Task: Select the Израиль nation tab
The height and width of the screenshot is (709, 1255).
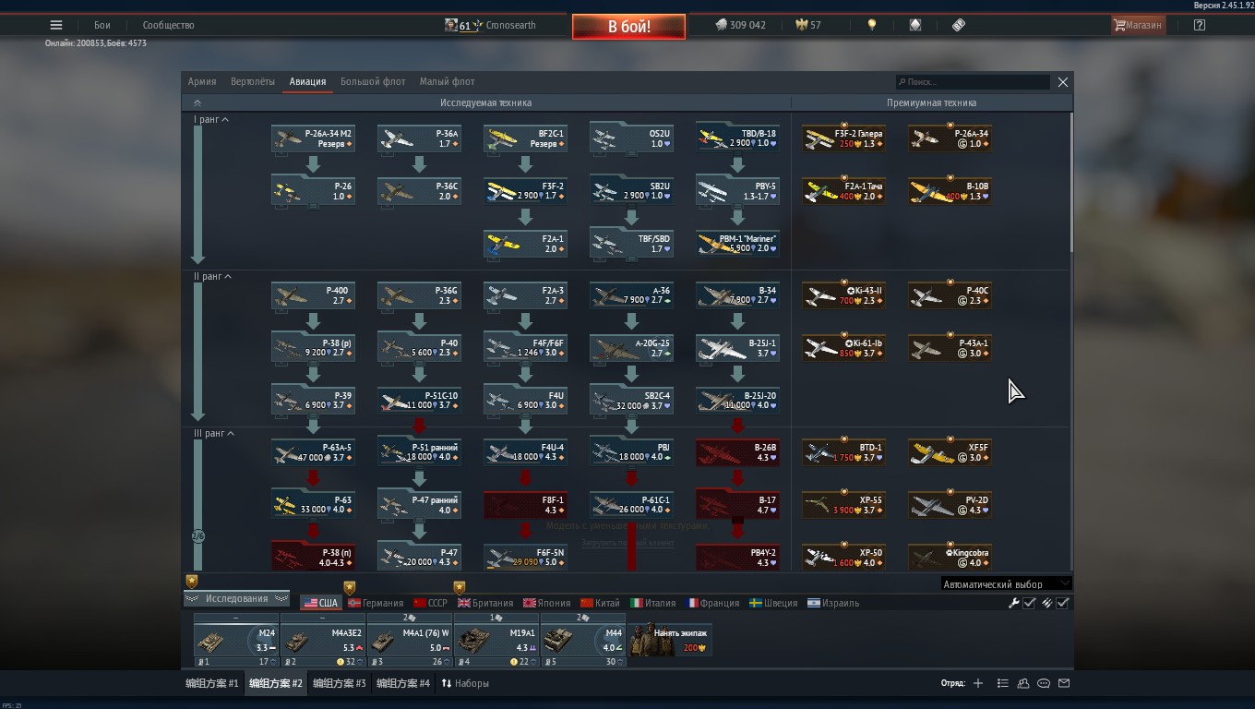Action: coord(833,603)
